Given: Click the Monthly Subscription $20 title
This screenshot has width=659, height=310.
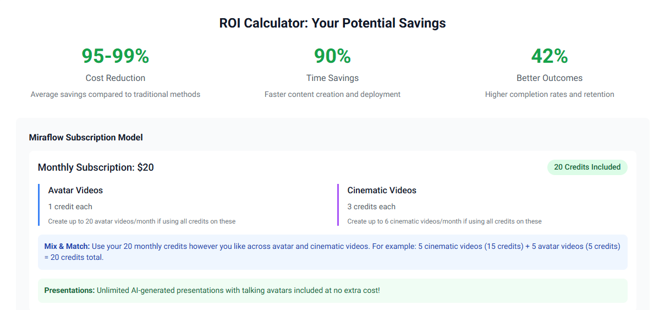Looking at the screenshot, I should tap(96, 167).
